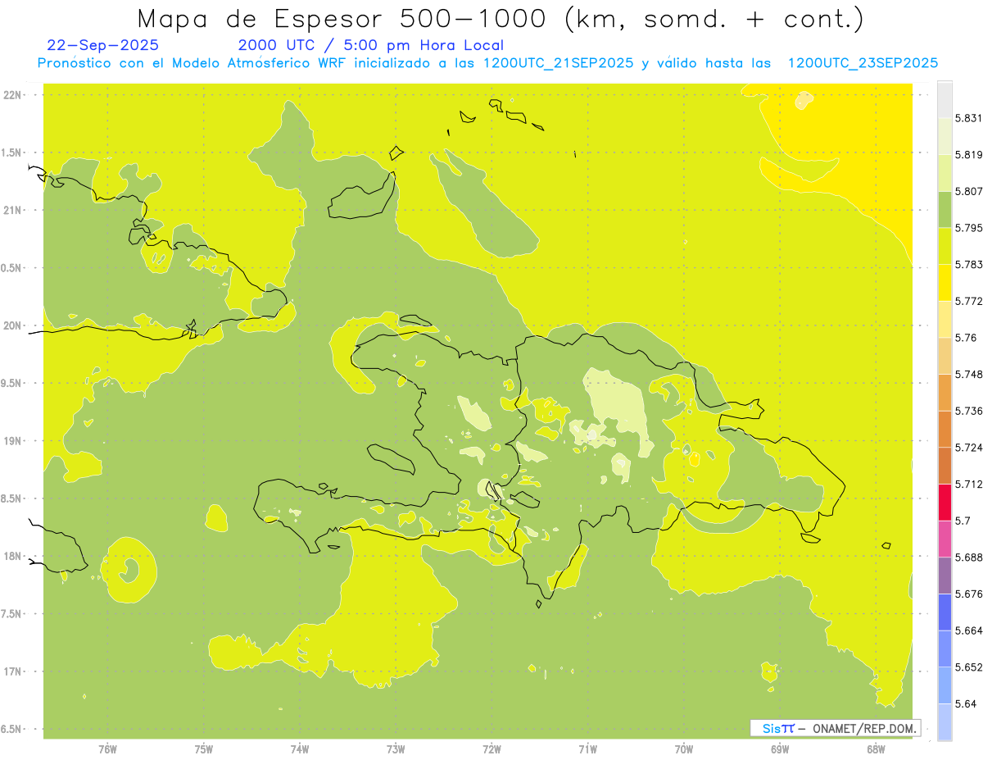This screenshot has height=760, width=983.
Task: Select the pink legend swatch below 5.7
Action: pos(944,539)
